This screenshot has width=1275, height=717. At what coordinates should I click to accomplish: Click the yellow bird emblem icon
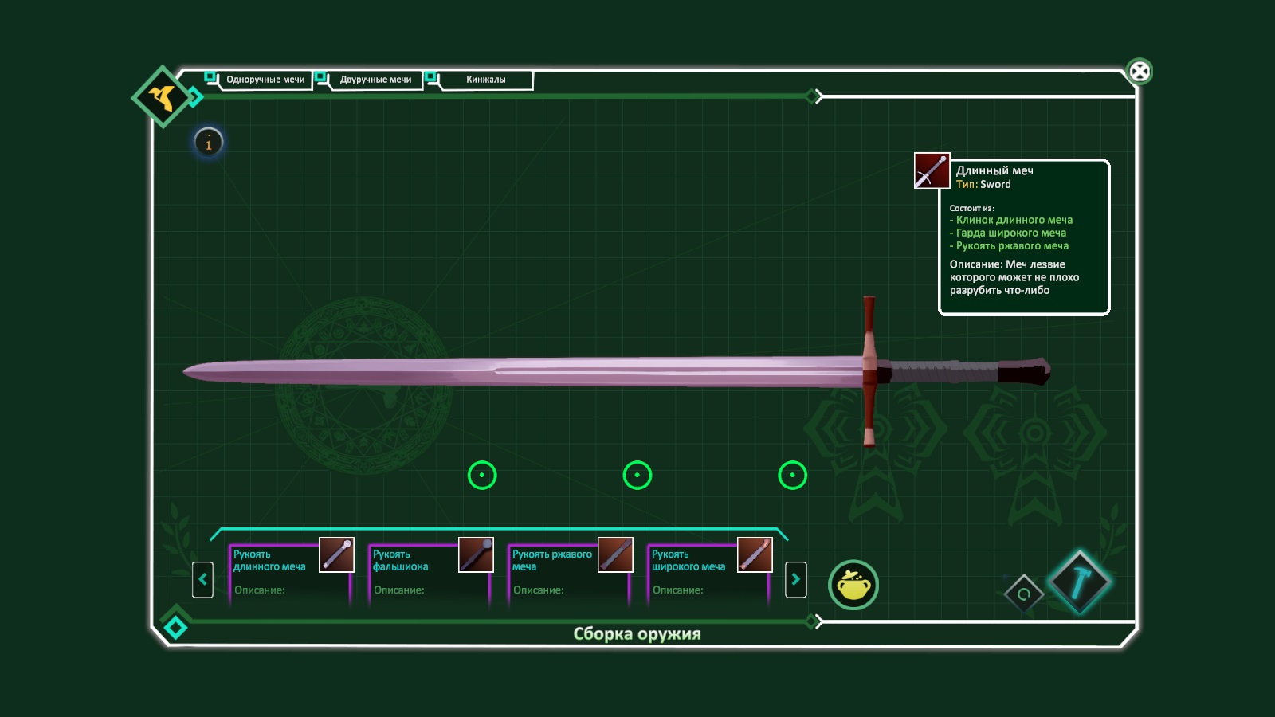point(163,97)
